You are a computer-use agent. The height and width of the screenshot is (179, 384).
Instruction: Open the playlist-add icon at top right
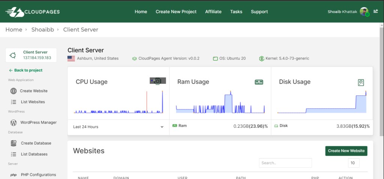[376, 11]
